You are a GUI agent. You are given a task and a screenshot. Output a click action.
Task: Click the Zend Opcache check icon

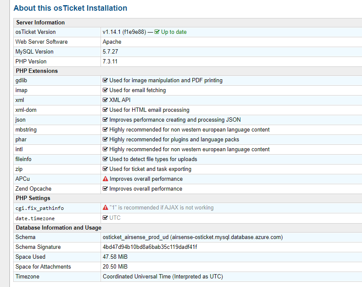click(x=105, y=189)
